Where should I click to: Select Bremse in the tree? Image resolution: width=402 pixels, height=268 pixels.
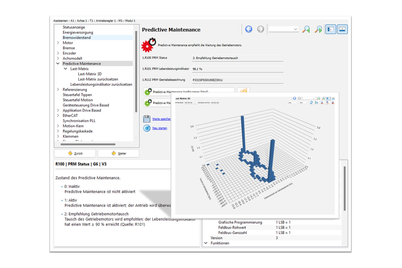pyautogui.click(x=69, y=48)
